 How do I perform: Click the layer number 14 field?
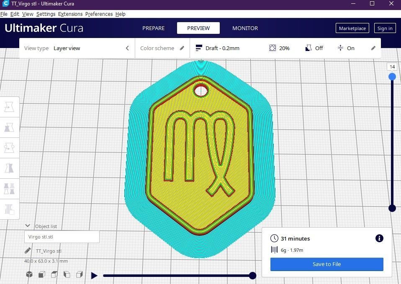click(392, 67)
